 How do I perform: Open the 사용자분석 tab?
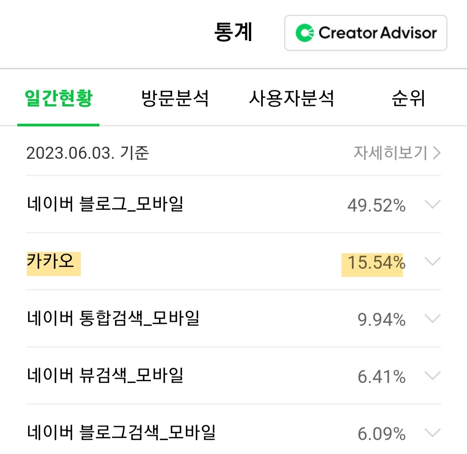[x=291, y=99]
